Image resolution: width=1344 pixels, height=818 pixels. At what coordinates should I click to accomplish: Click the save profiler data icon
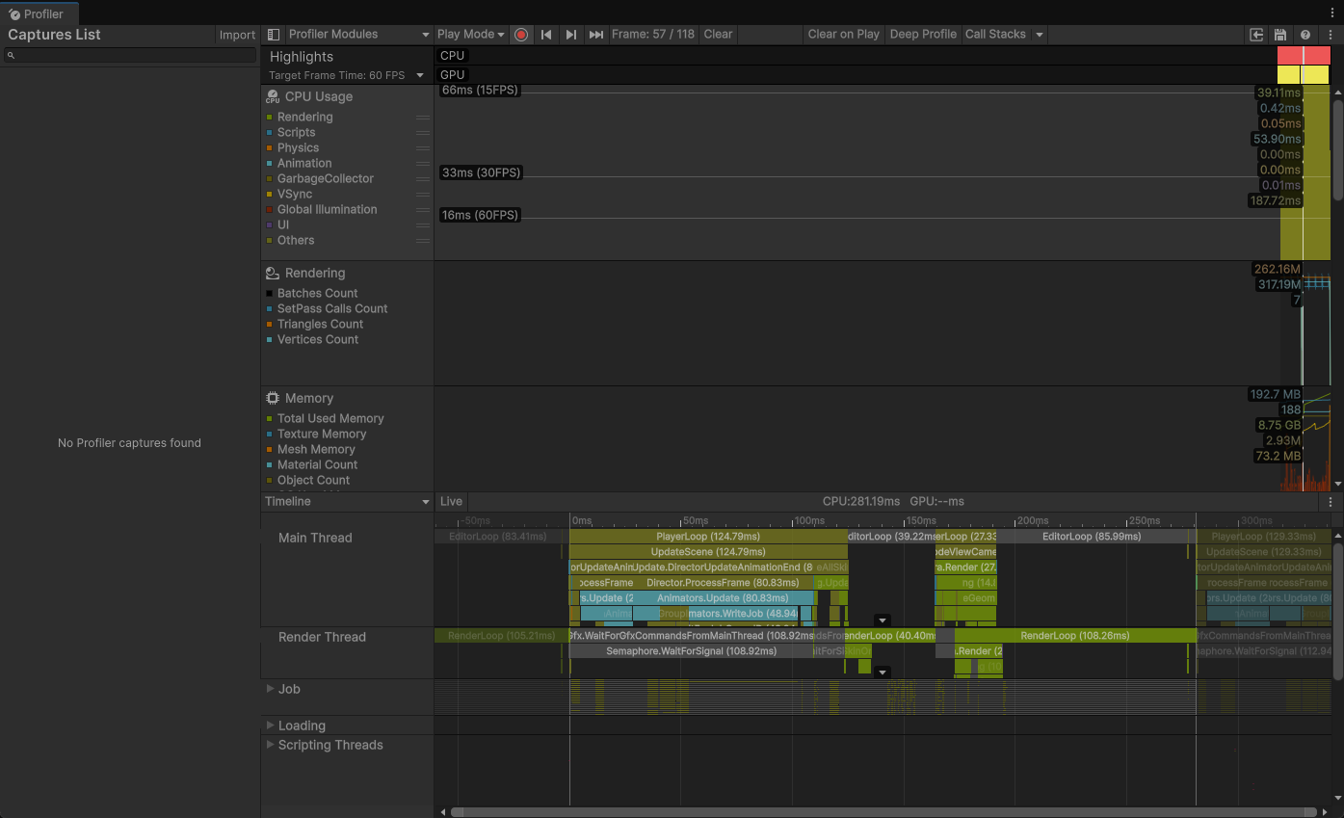click(x=1280, y=35)
